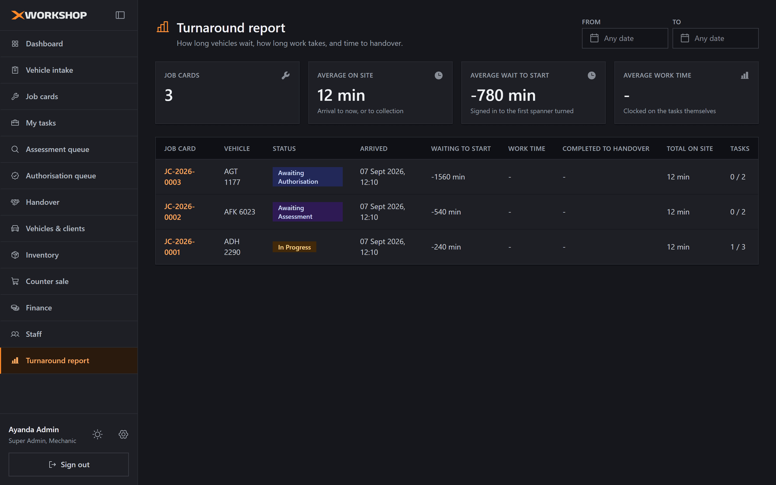Open Vehicle intake page
Viewport: 776px width, 485px height.
pos(69,70)
